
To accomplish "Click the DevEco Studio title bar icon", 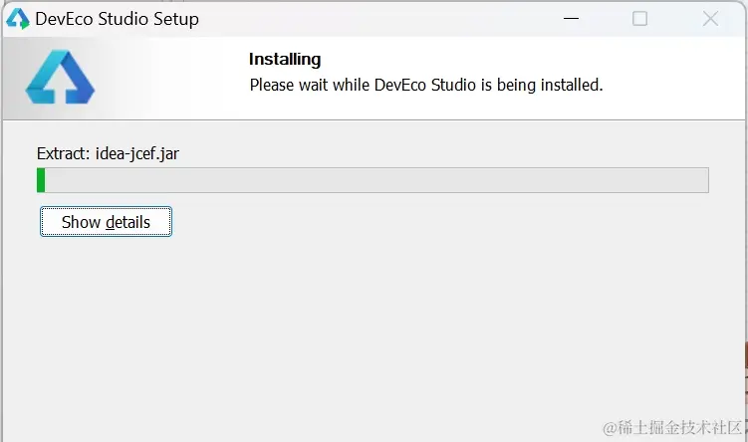I will coord(18,18).
